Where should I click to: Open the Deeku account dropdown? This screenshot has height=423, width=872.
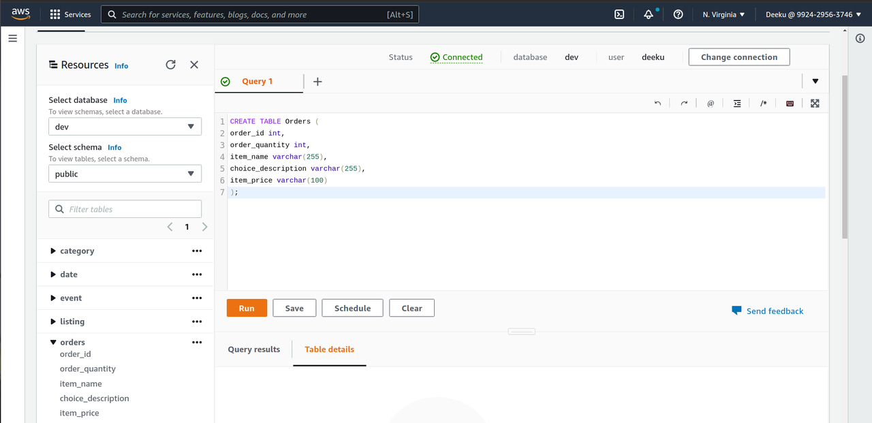pyautogui.click(x=813, y=14)
